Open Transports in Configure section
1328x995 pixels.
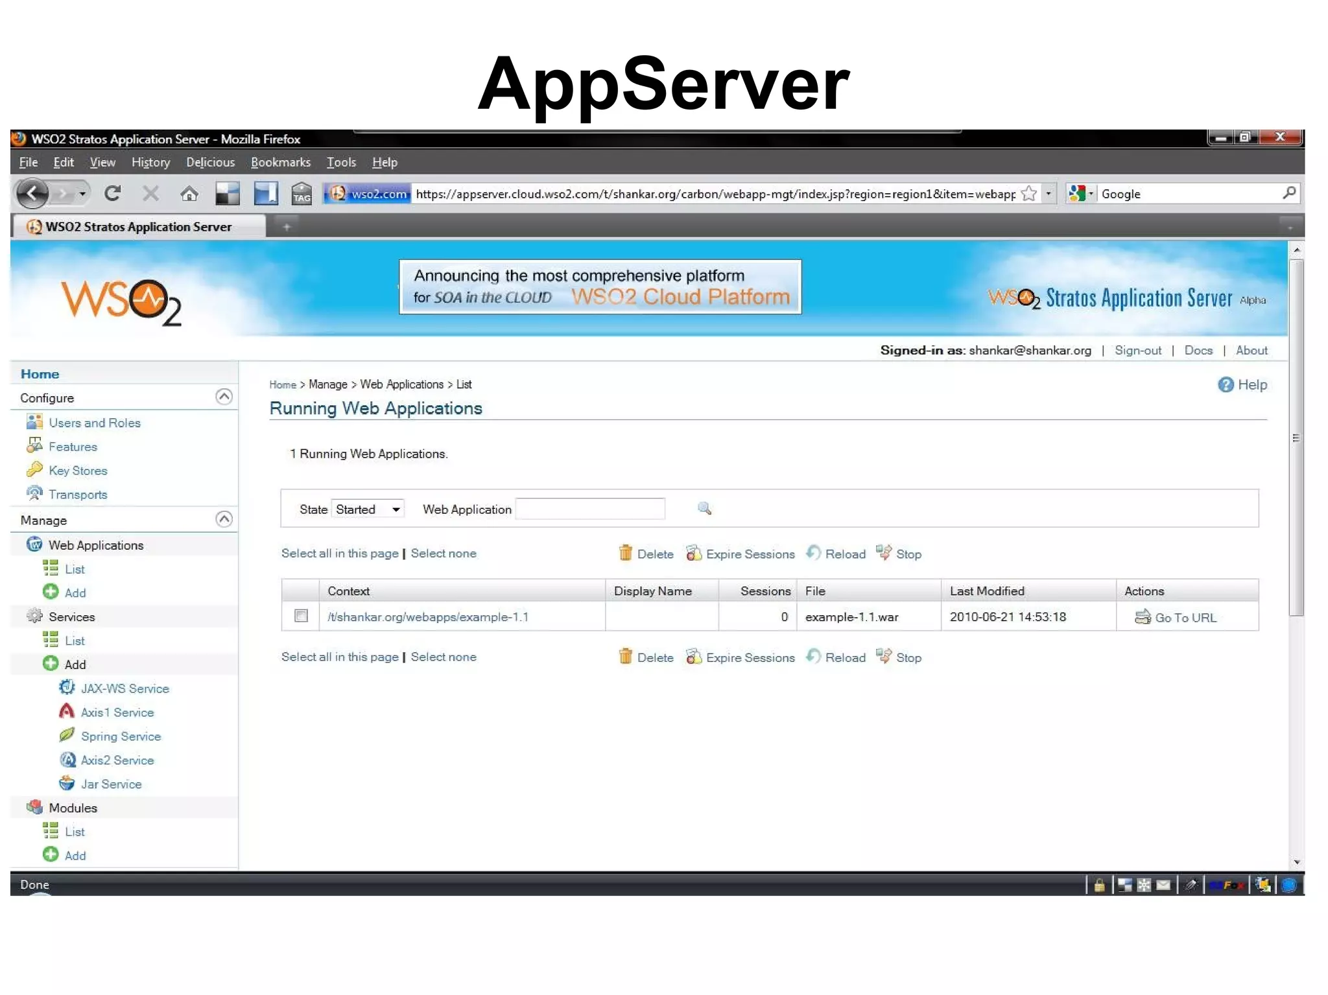(78, 495)
